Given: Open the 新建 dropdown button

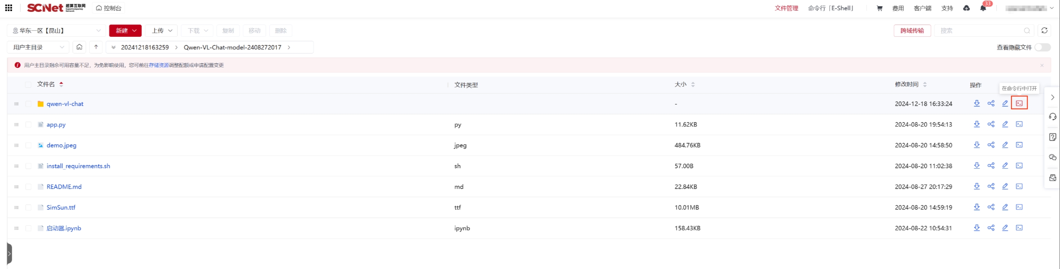Looking at the screenshot, I should tap(125, 30).
